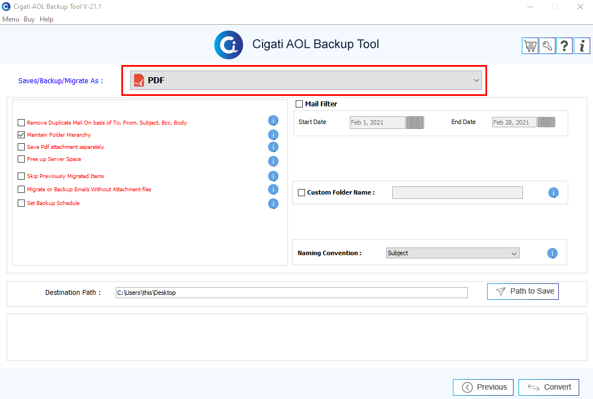
Task: Tick Set Backup Schedule checkbox
Action: click(21, 203)
